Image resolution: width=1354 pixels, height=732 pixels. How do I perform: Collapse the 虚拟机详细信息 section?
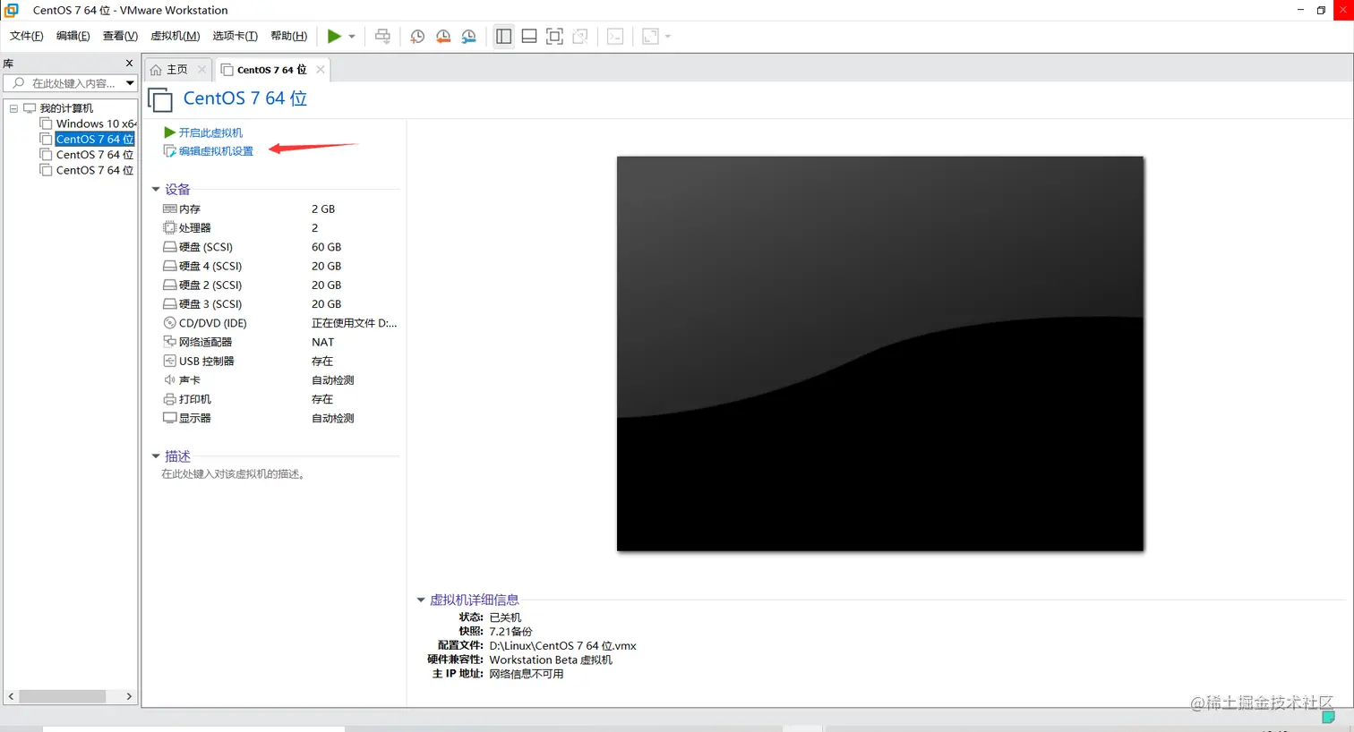point(421,600)
